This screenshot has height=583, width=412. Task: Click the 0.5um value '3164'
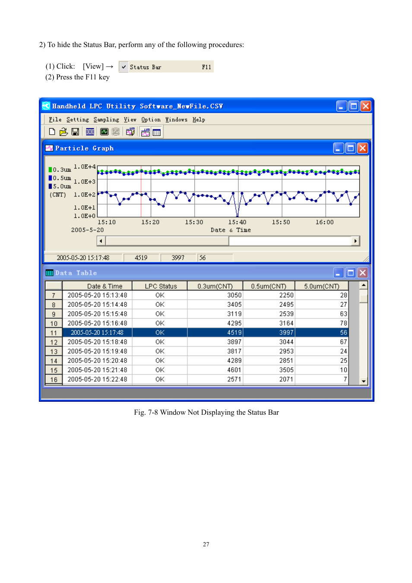point(269,323)
